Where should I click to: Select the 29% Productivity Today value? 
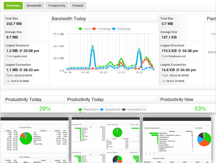click(x=45, y=109)
